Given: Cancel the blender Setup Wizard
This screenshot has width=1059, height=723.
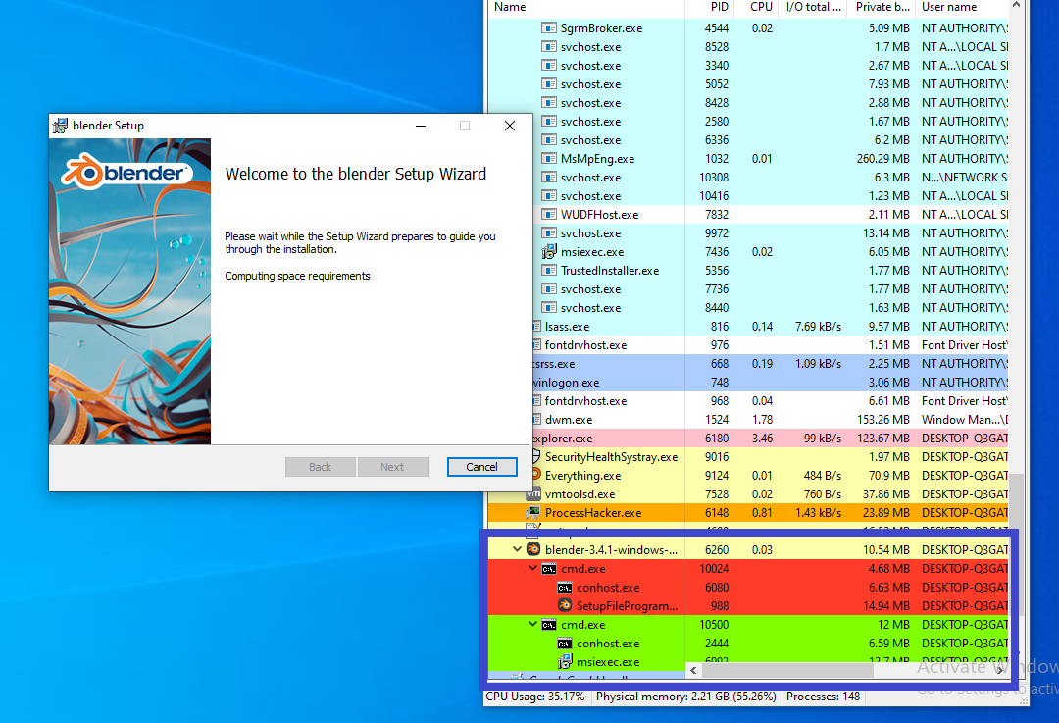Looking at the screenshot, I should coord(481,467).
